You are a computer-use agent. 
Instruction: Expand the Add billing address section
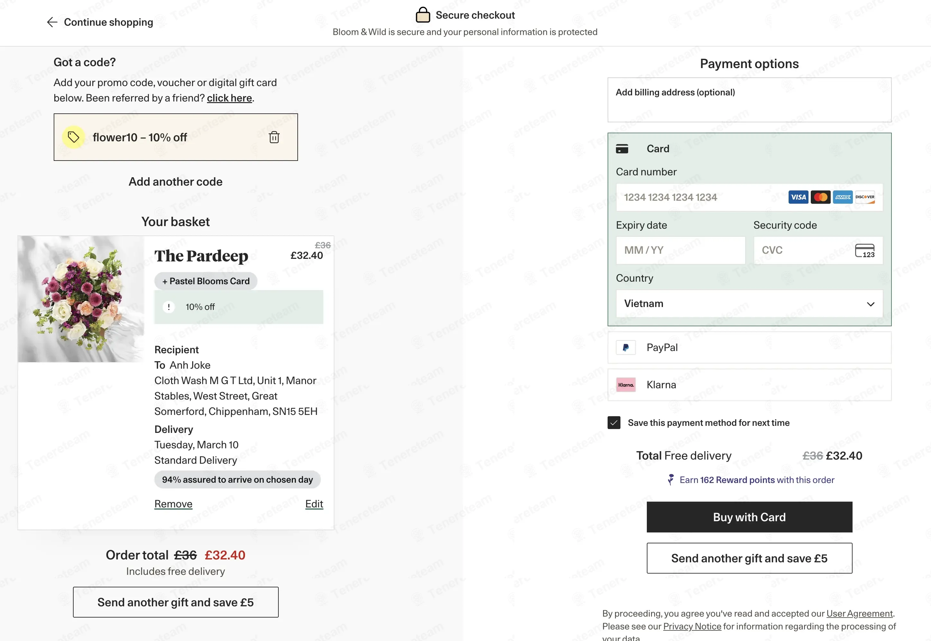(x=749, y=100)
